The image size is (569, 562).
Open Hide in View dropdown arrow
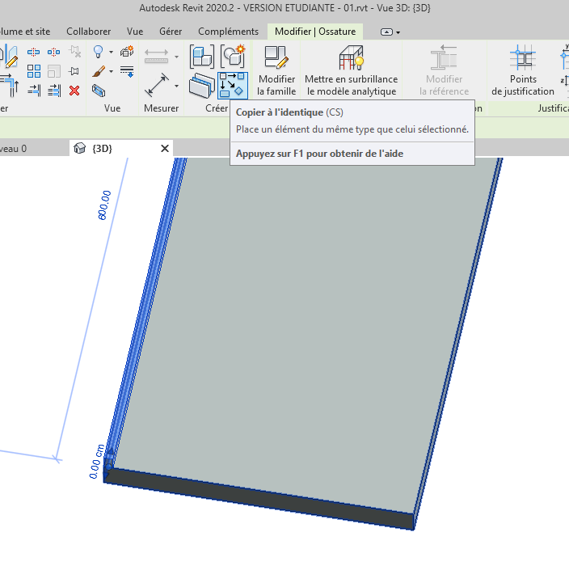[111, 52]
